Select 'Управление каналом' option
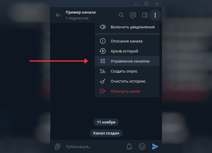Viewport: 212px width, 153px height. click(127, 61)
